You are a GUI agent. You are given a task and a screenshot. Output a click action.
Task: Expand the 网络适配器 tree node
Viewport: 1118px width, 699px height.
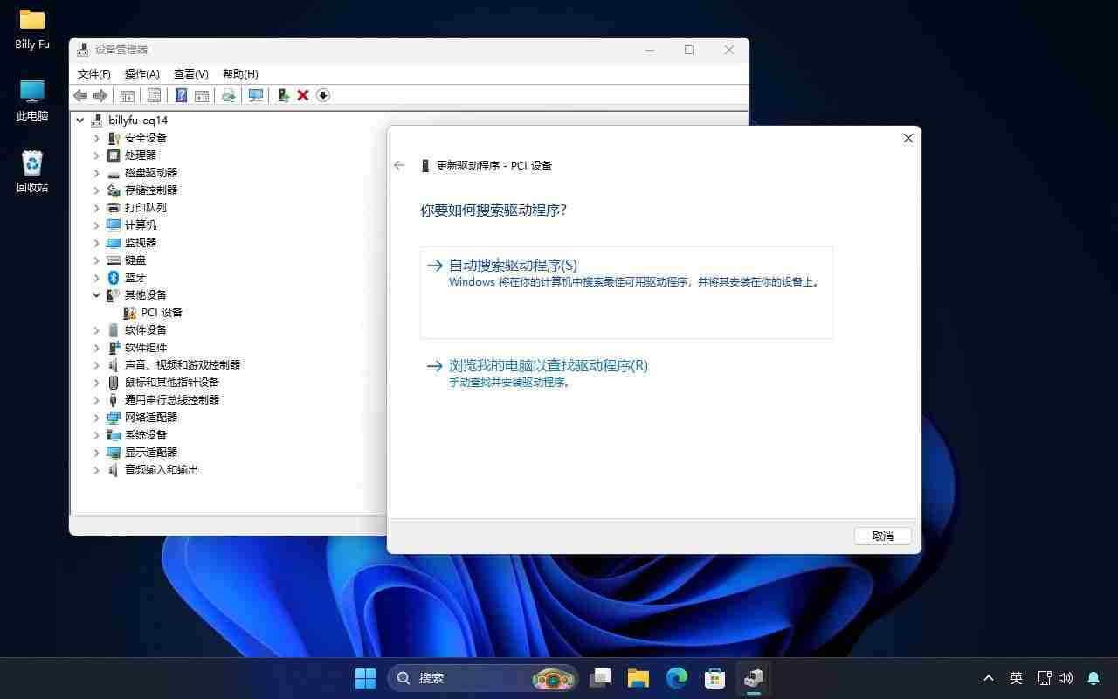97,417
